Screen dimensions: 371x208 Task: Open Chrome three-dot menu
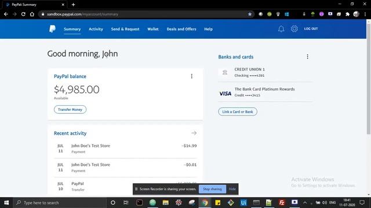point(365,14)
